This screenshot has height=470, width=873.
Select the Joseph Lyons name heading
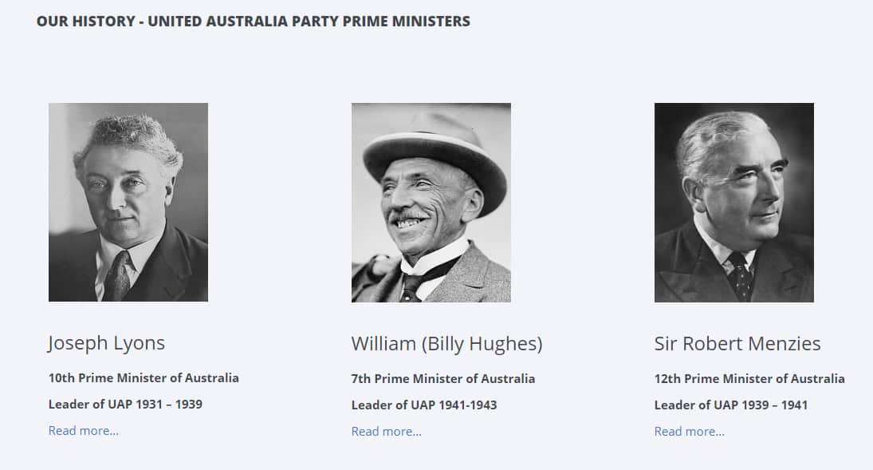106,342
